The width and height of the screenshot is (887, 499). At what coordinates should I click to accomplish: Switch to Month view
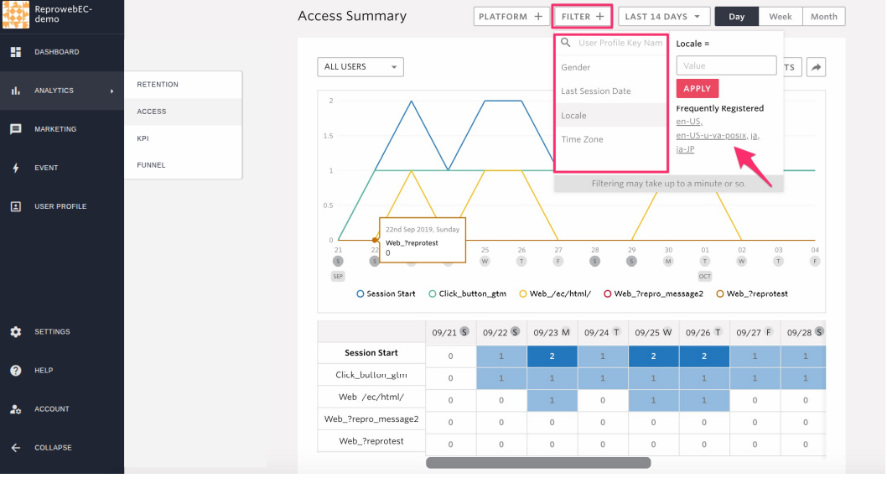pos(823,17)
